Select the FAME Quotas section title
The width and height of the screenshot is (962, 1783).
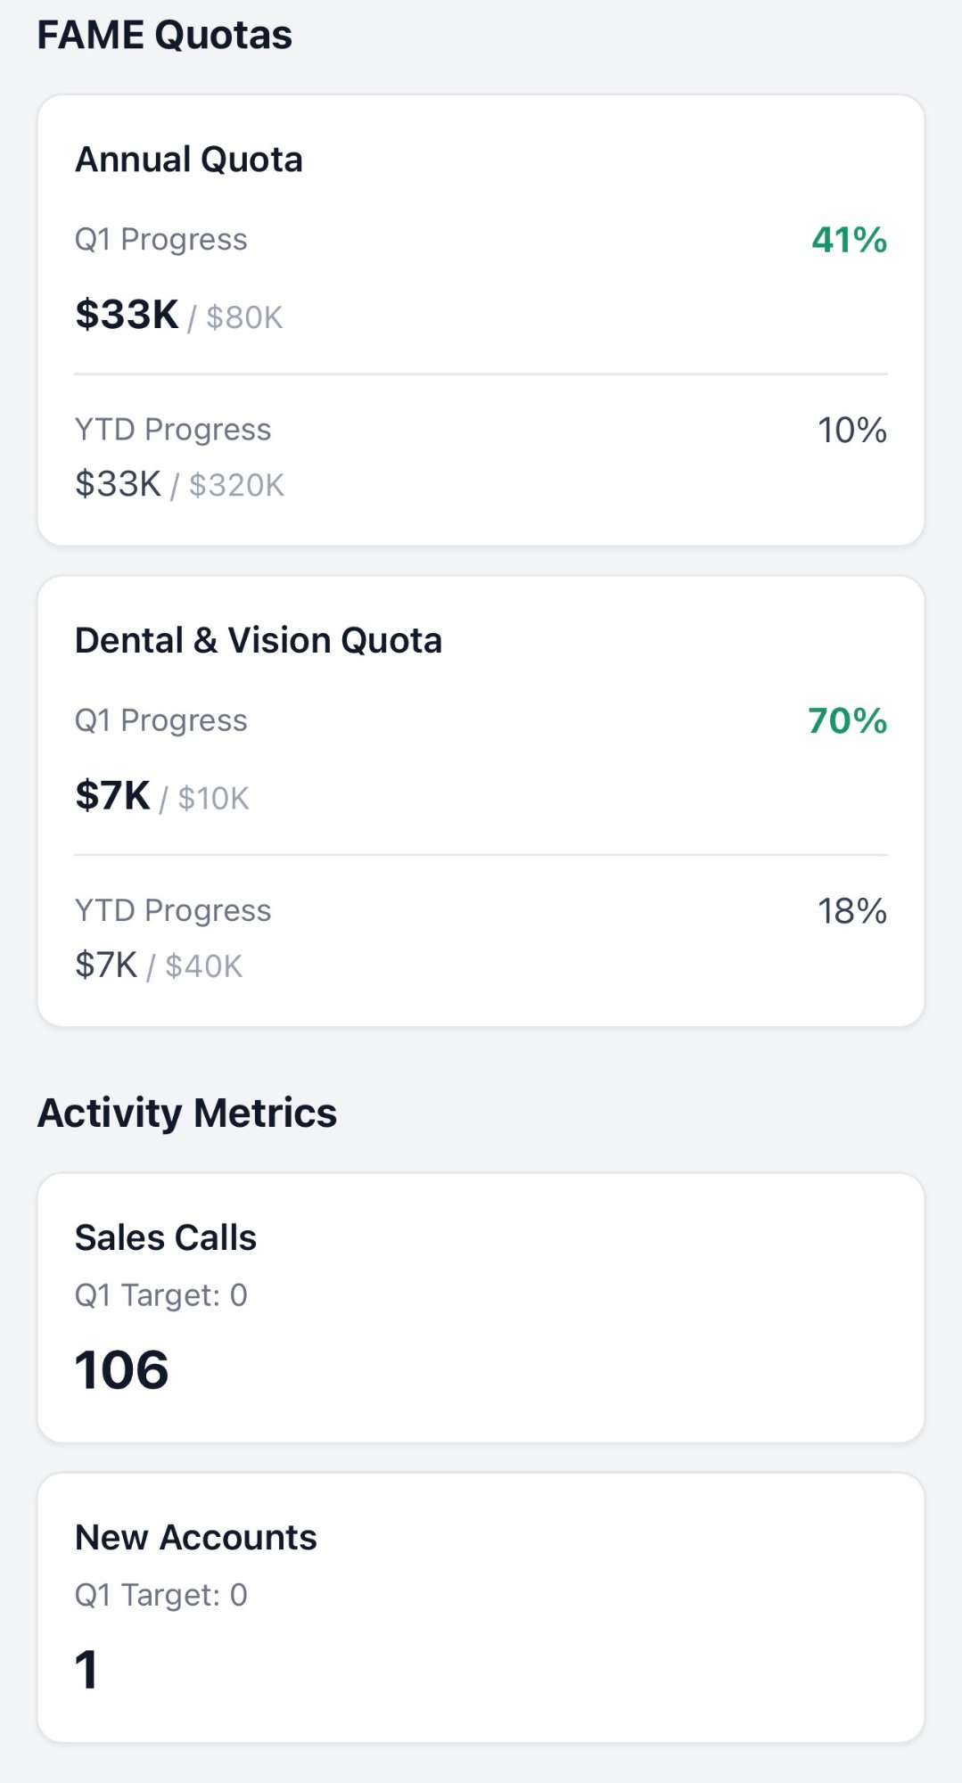165,36
